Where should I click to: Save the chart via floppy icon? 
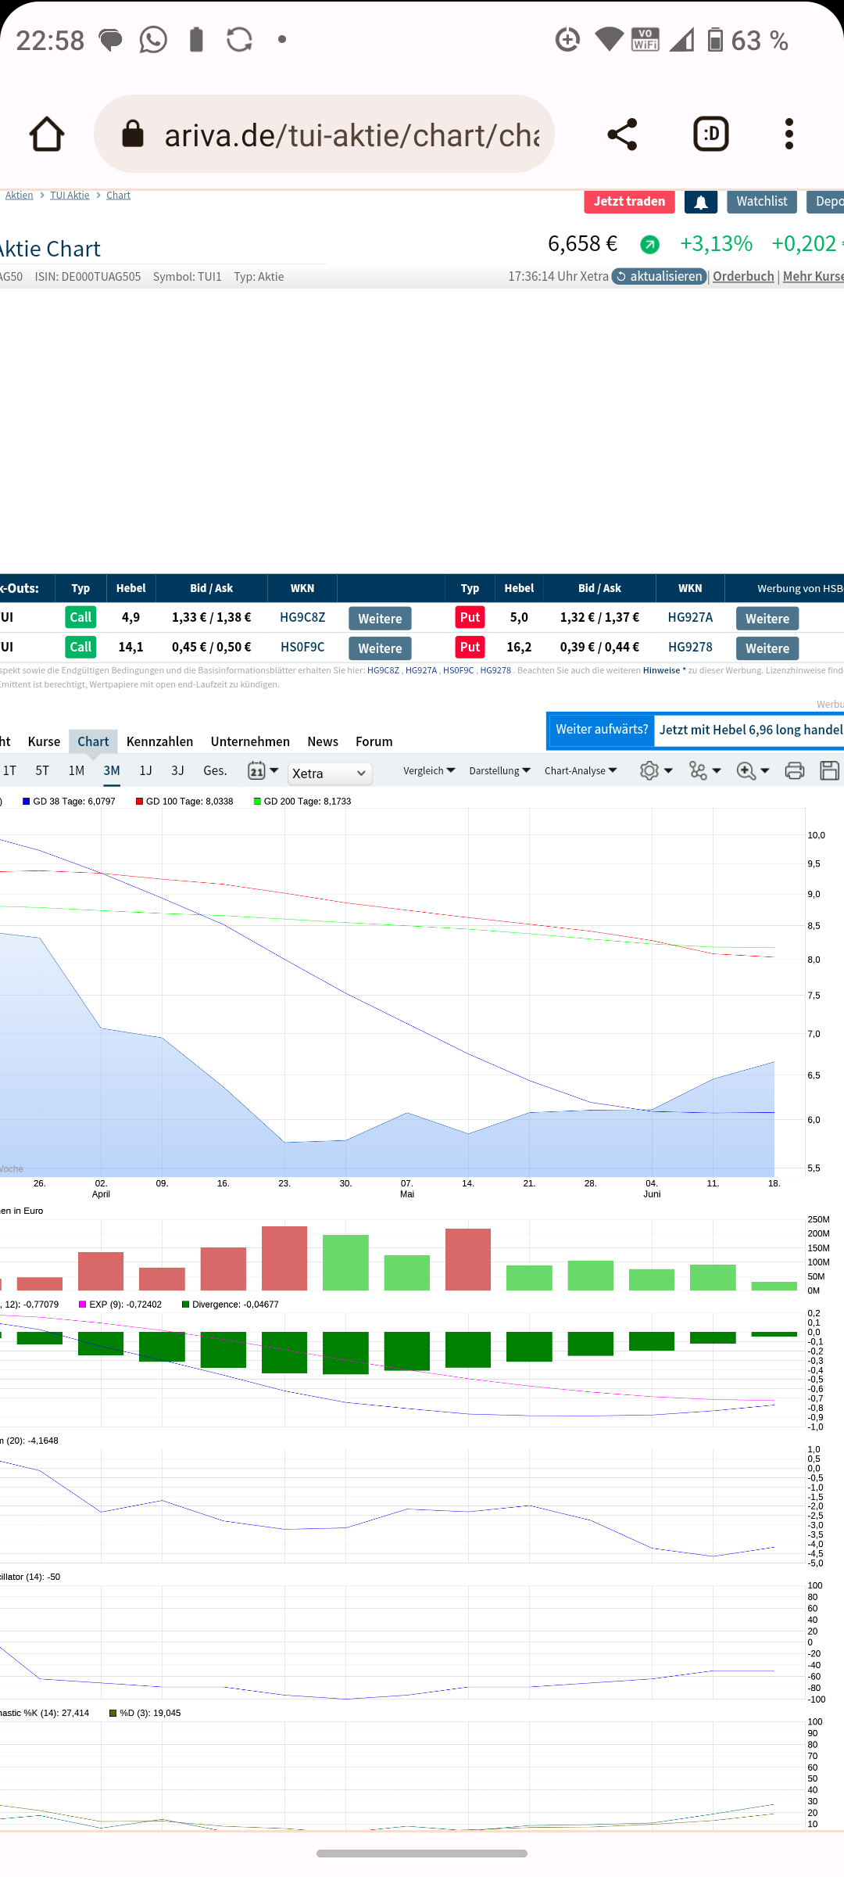(830, 770)
